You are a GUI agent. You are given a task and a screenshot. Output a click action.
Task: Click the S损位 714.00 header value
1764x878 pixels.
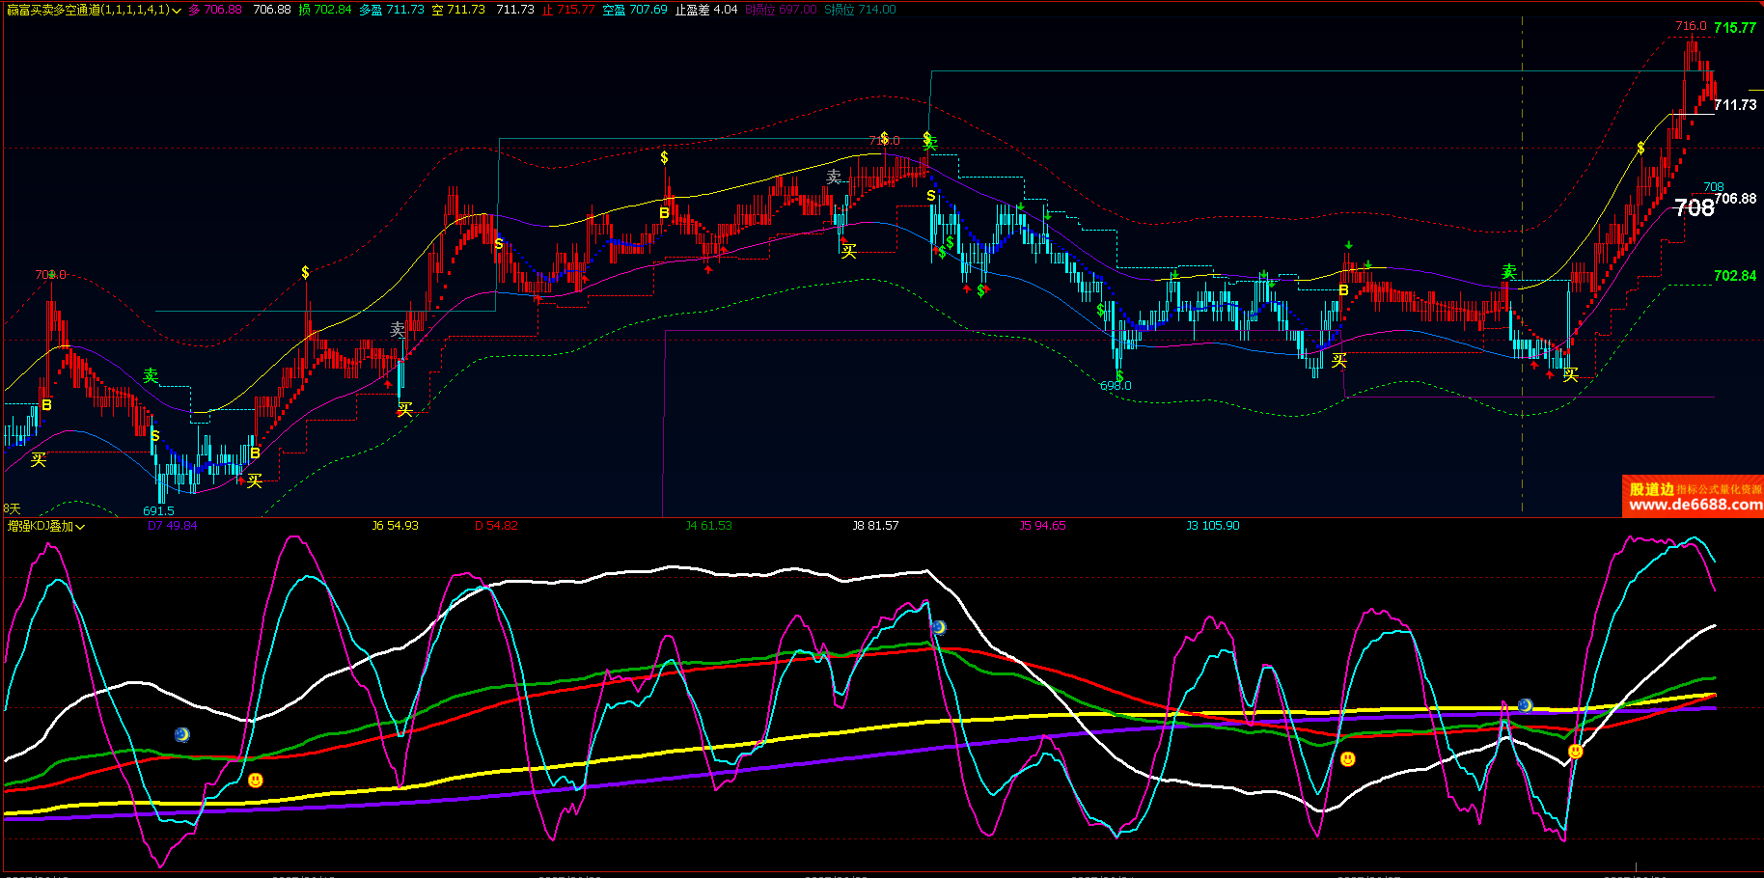pos(859,10)
